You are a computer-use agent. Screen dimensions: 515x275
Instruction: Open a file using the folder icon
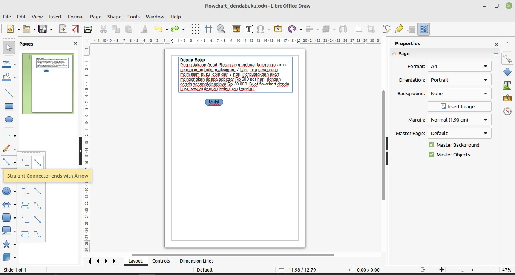(x=26, y=29)
